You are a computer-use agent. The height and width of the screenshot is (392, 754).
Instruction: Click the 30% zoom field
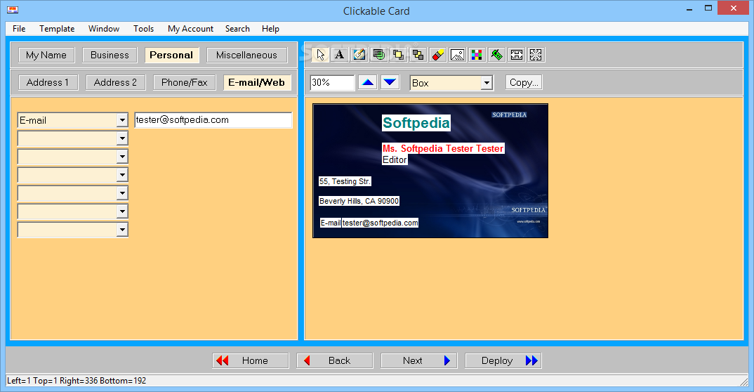[332, 82]
